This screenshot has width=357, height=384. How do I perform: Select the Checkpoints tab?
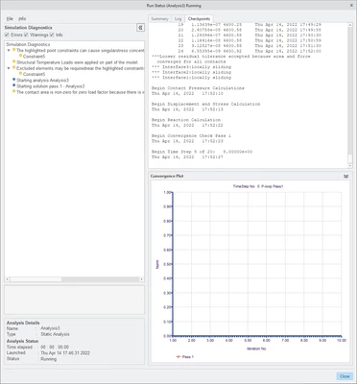pos(199,19)
